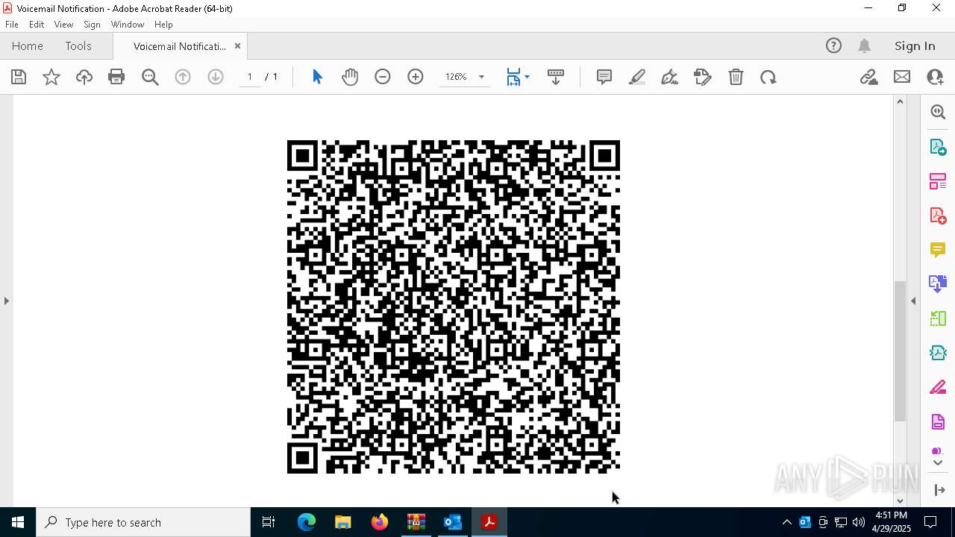Open the Edit menu
Viewport: 955px width, 537px height.
point(37,25)
